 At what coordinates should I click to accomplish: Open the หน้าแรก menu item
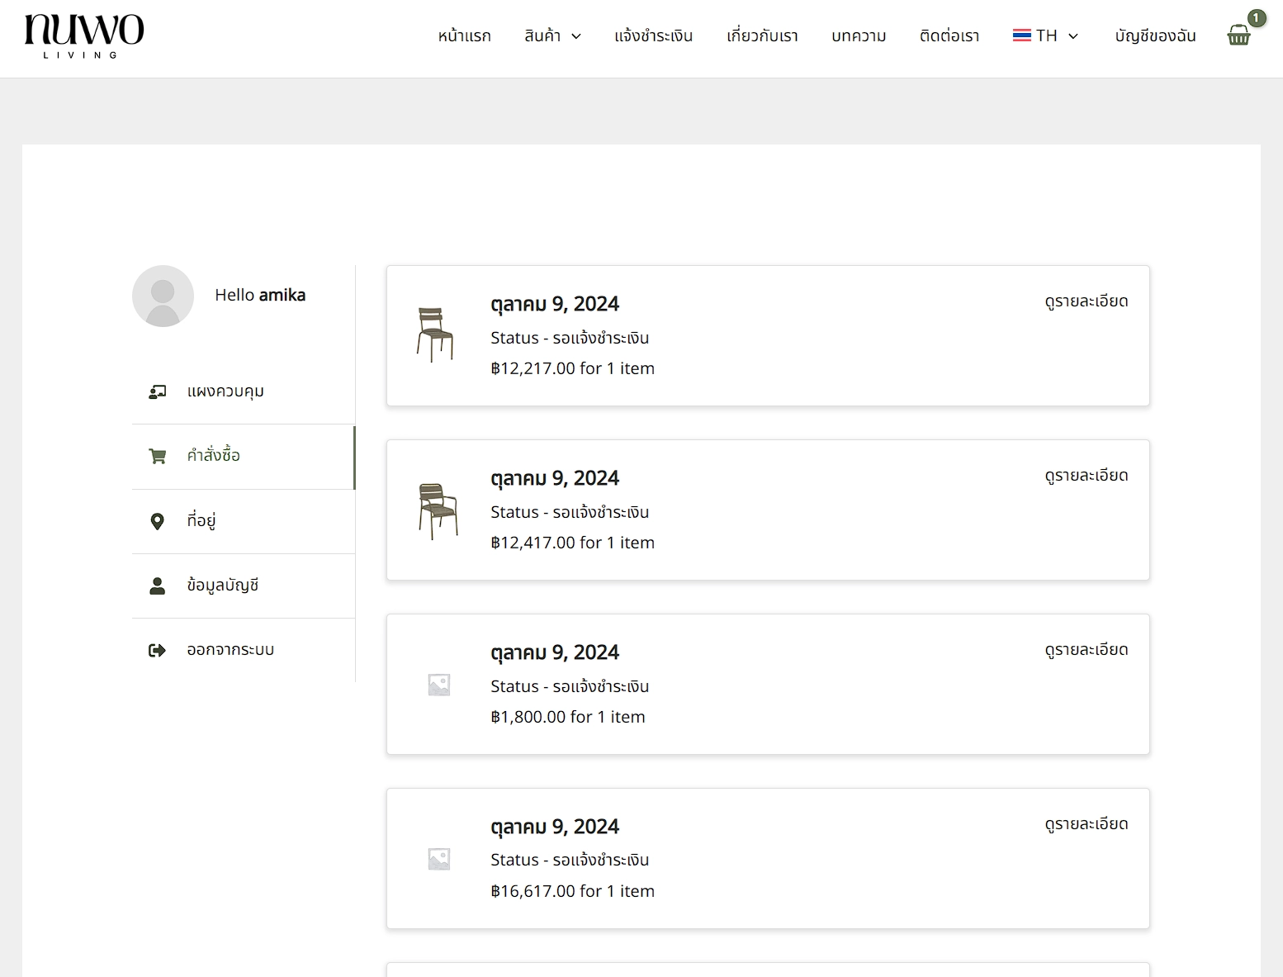[x=464, y=36]
